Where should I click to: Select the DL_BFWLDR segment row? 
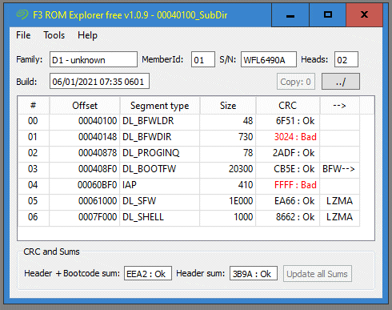coord(189,121)
